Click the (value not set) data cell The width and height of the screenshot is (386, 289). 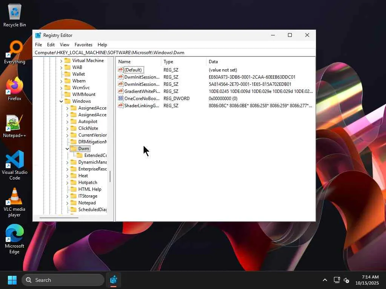pos(223,70)
